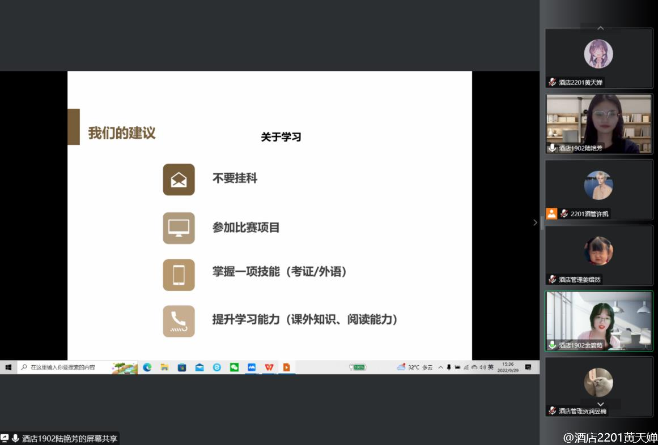Toggle green mic icon of 酒店1902金碧茹
Viewport: 658px width, 445px height.
coord(552,345)
